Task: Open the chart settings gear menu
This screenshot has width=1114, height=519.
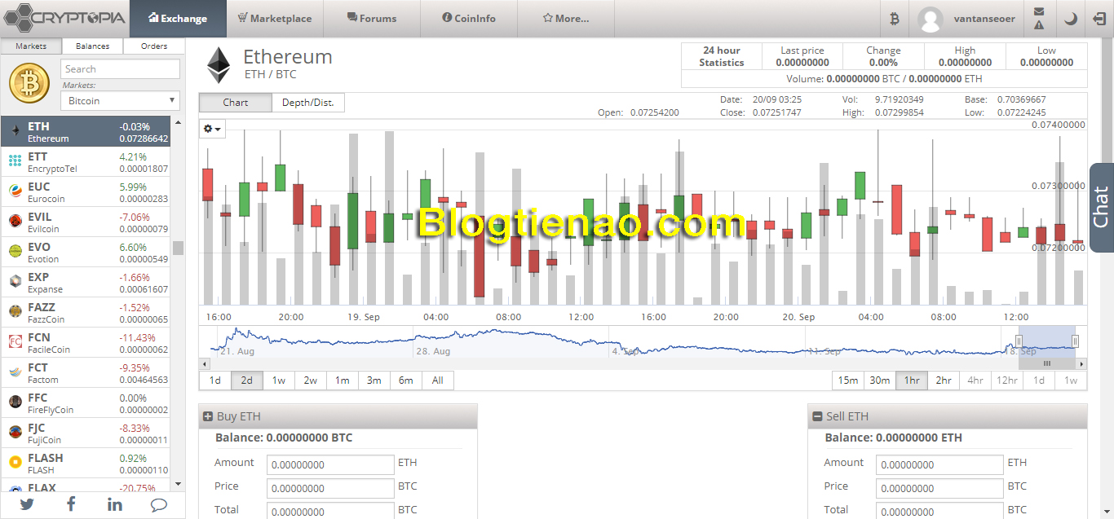Action: point(212,129)
